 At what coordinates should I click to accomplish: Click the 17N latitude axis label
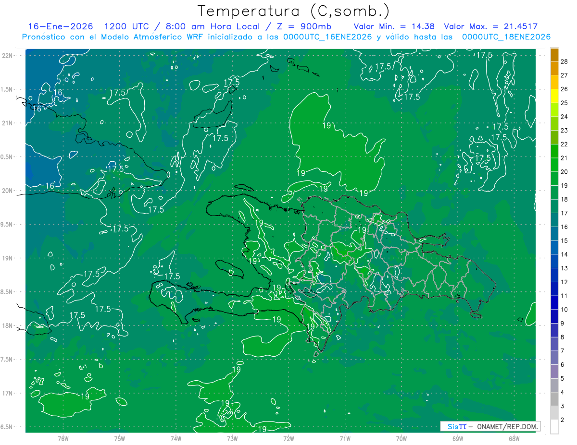click(x=8, y=393)
